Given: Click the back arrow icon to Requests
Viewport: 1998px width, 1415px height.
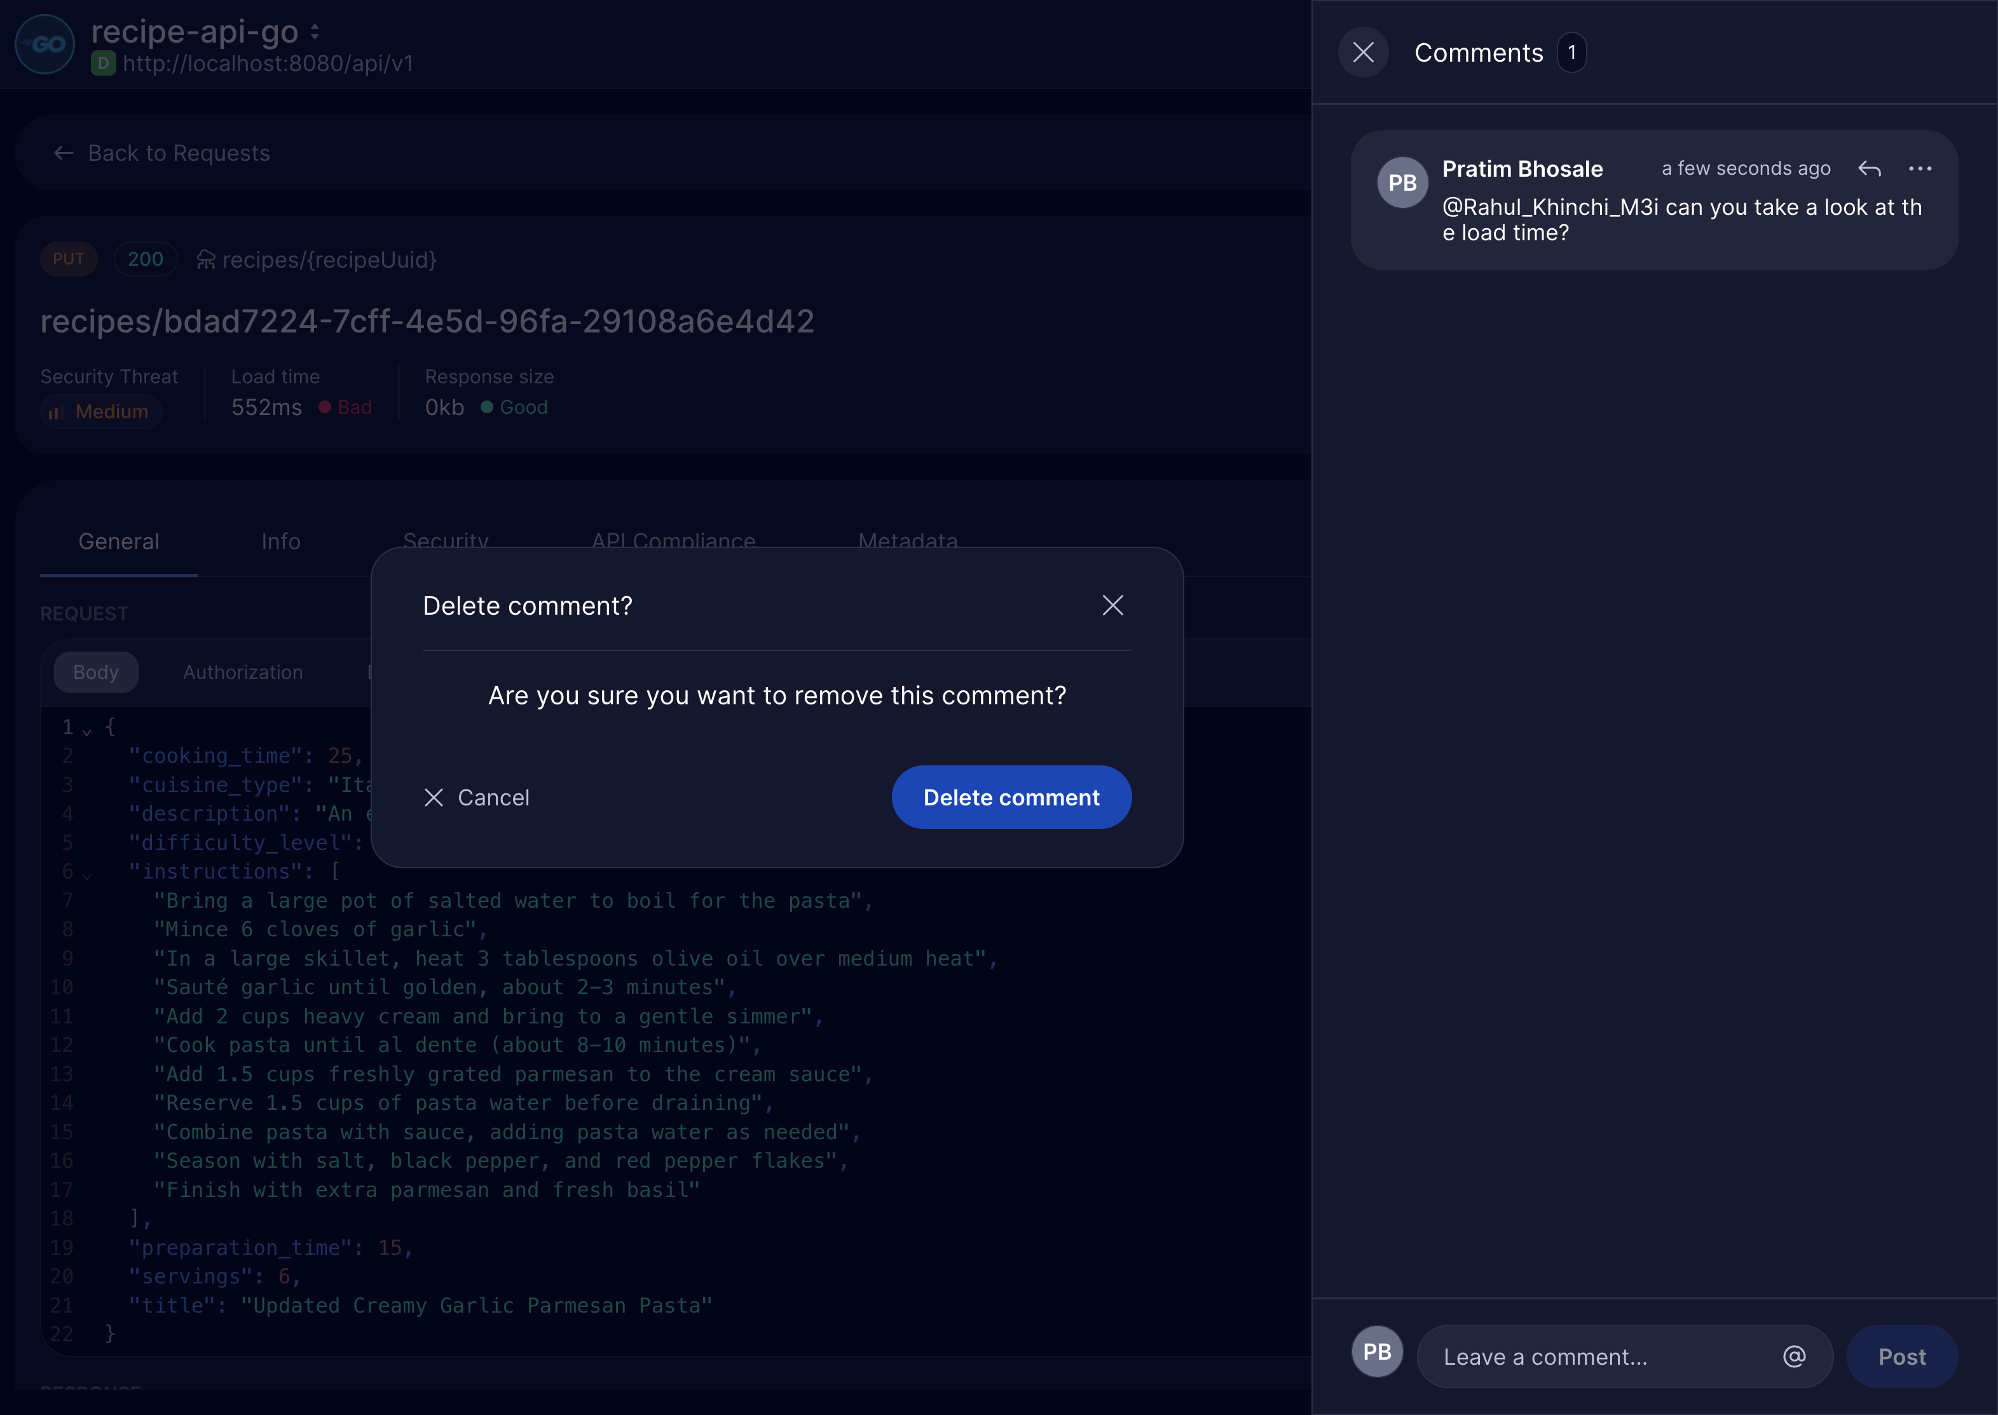Looking at the screenshot, I should [63, 153].
